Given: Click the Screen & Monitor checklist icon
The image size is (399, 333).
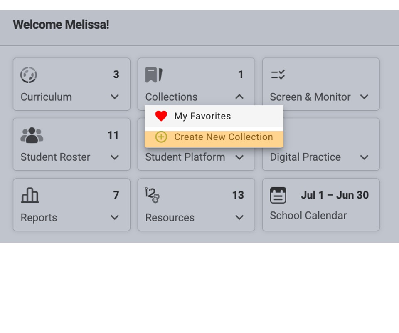Looking at the screenshot, I should coord(278,75).
